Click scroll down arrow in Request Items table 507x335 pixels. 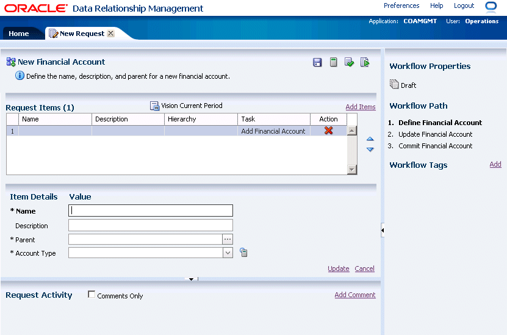tap(352, 170)
